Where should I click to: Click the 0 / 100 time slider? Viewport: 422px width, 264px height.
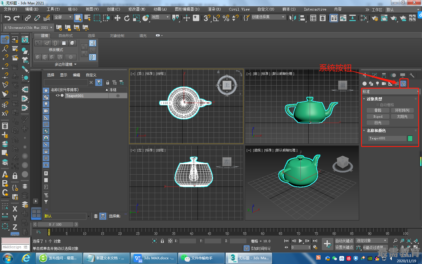55,224
